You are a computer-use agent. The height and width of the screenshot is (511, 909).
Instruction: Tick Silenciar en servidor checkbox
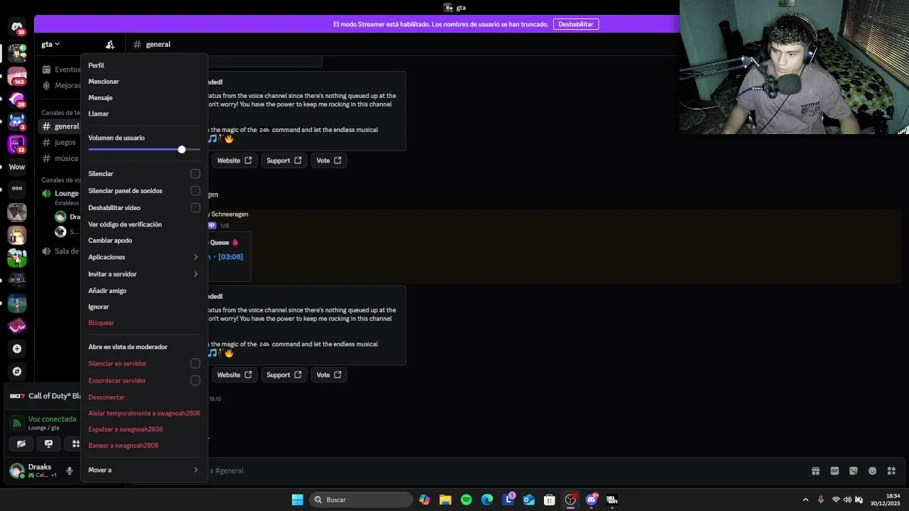click(195, 363)
